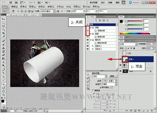Toggle visibility of 无限光 1
Image resolution: width=157 pixels, height=113 pixels.
[x=88, y=46]
